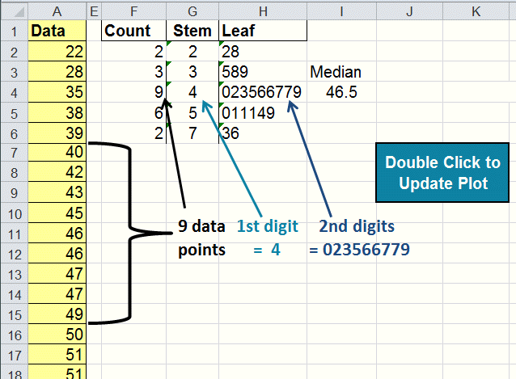Image resolution: width=516 pixels, height=379 pixels.
Task: Select data cell containing 22
Action: tap(57, 51)
